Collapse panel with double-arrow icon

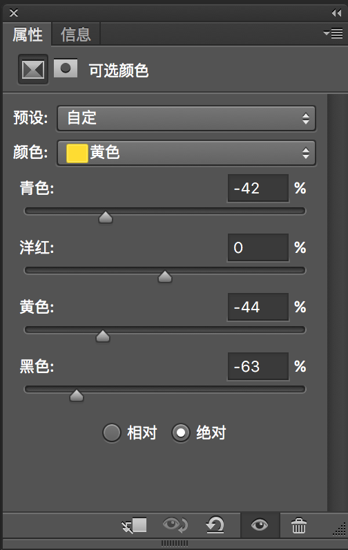coord(336,13)
